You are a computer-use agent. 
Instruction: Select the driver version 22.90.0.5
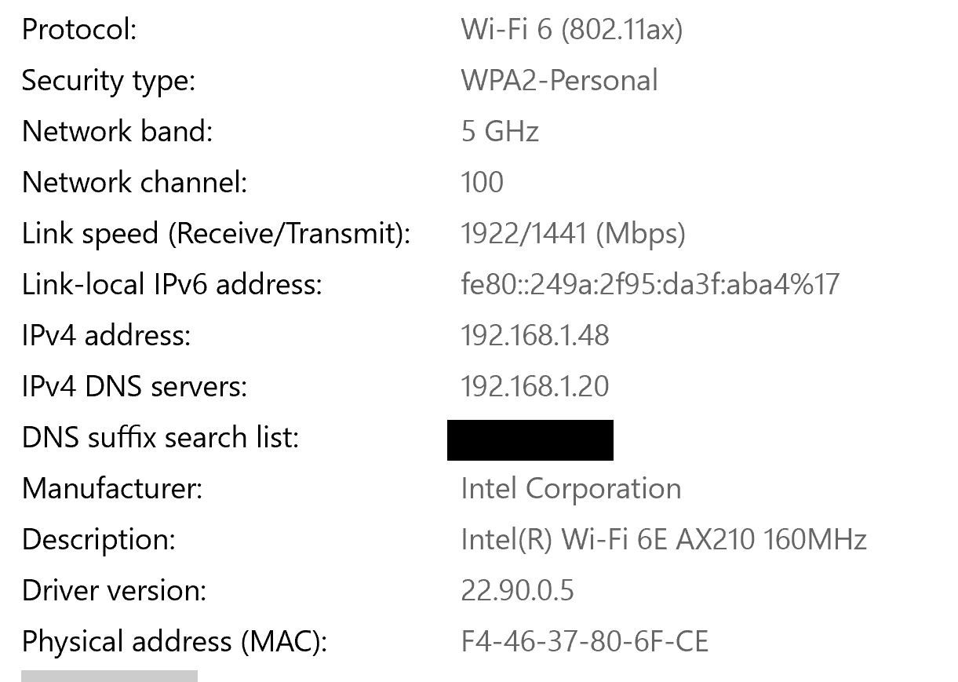click(x=517, y=590)
